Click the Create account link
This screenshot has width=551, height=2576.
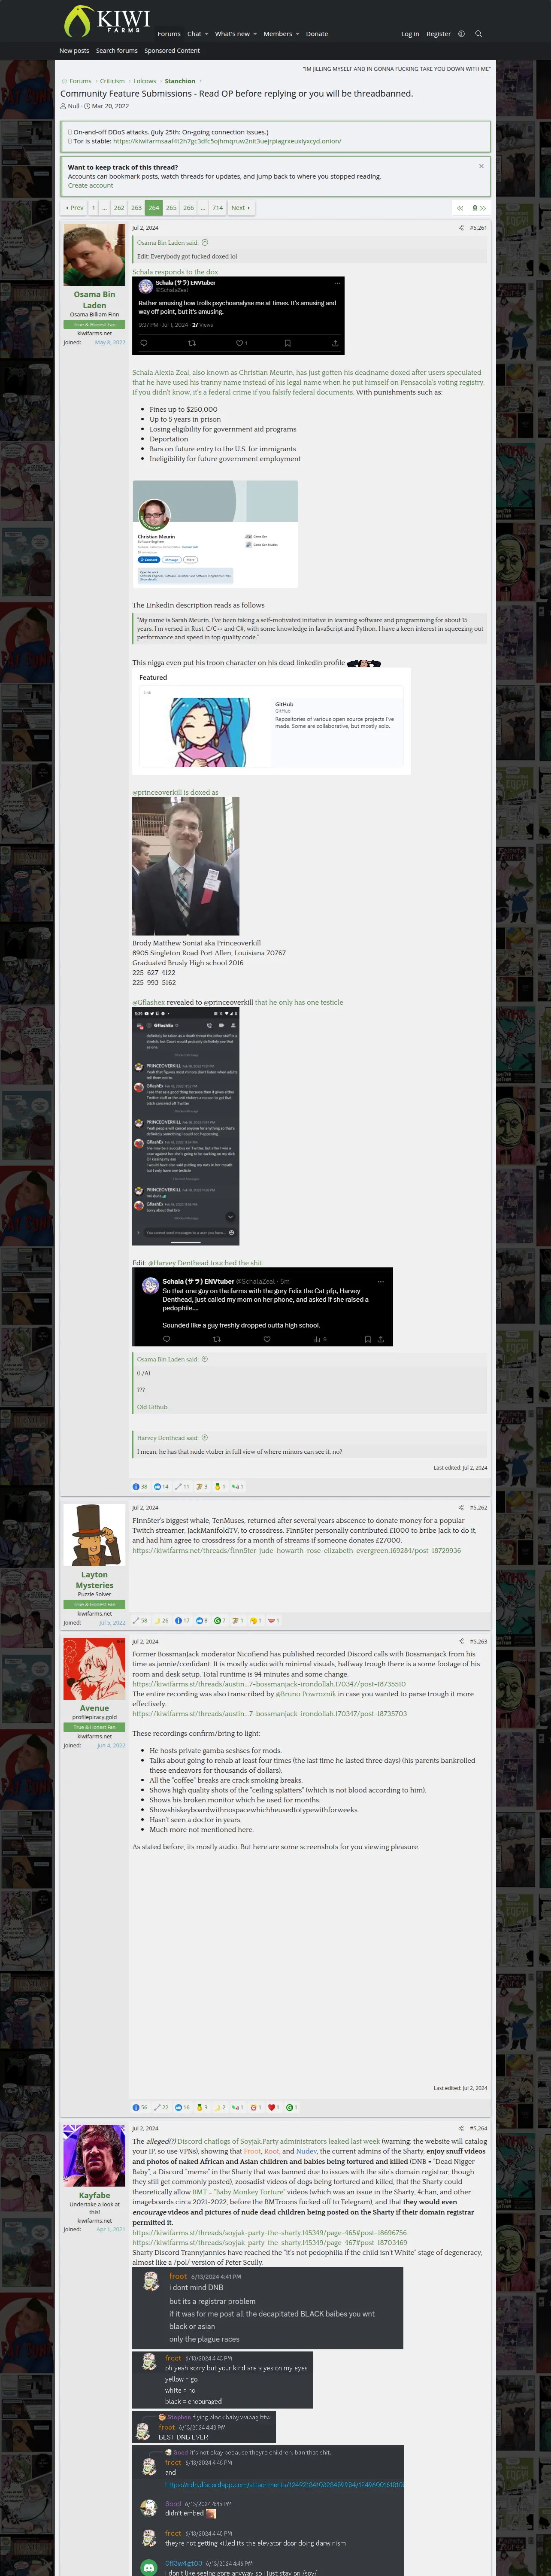pos(90,185)
